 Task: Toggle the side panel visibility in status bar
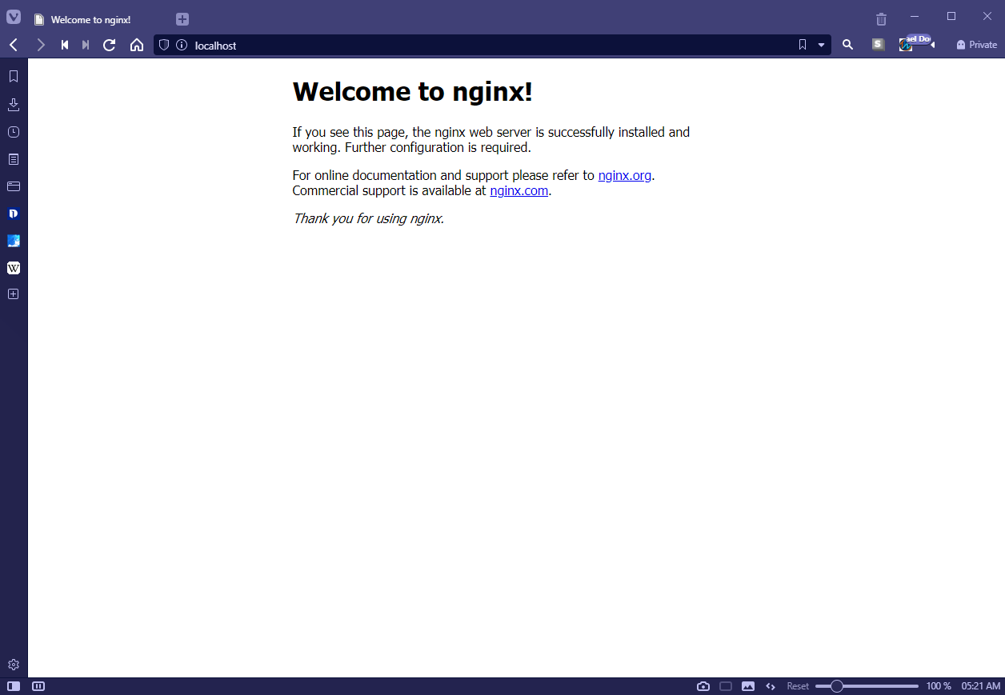point(14,686)
